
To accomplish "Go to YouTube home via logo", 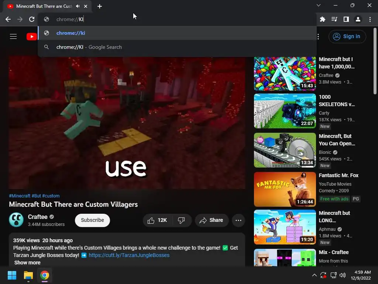I will (32, 37).
